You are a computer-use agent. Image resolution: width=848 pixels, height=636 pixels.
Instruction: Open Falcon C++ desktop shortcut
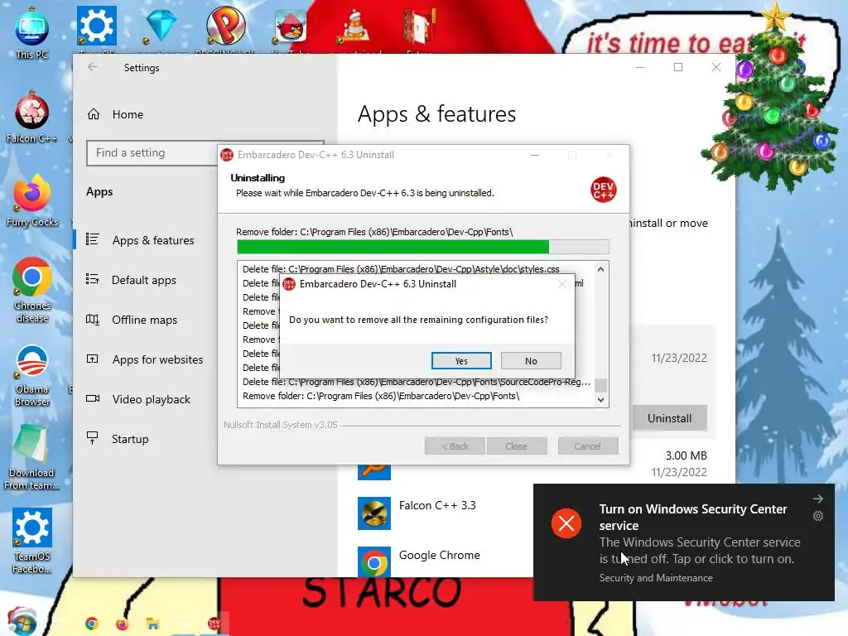pyautogui.click(x=32, y=118)
